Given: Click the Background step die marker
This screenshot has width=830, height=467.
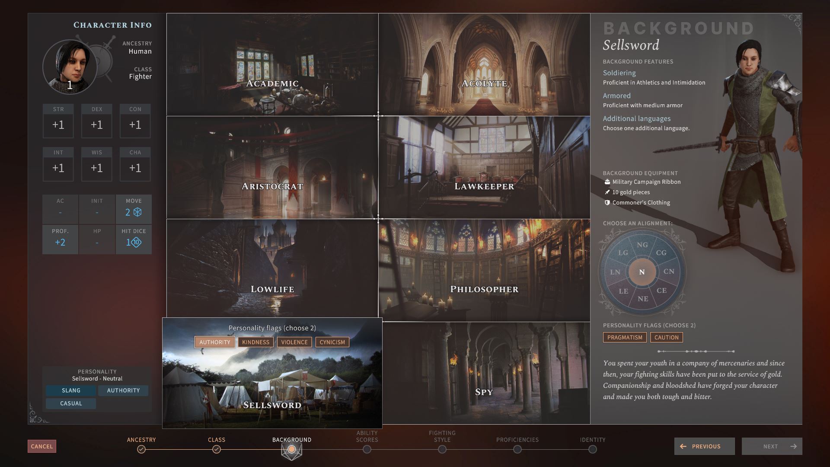Looking at the screenshot, I should coord(292,450).
